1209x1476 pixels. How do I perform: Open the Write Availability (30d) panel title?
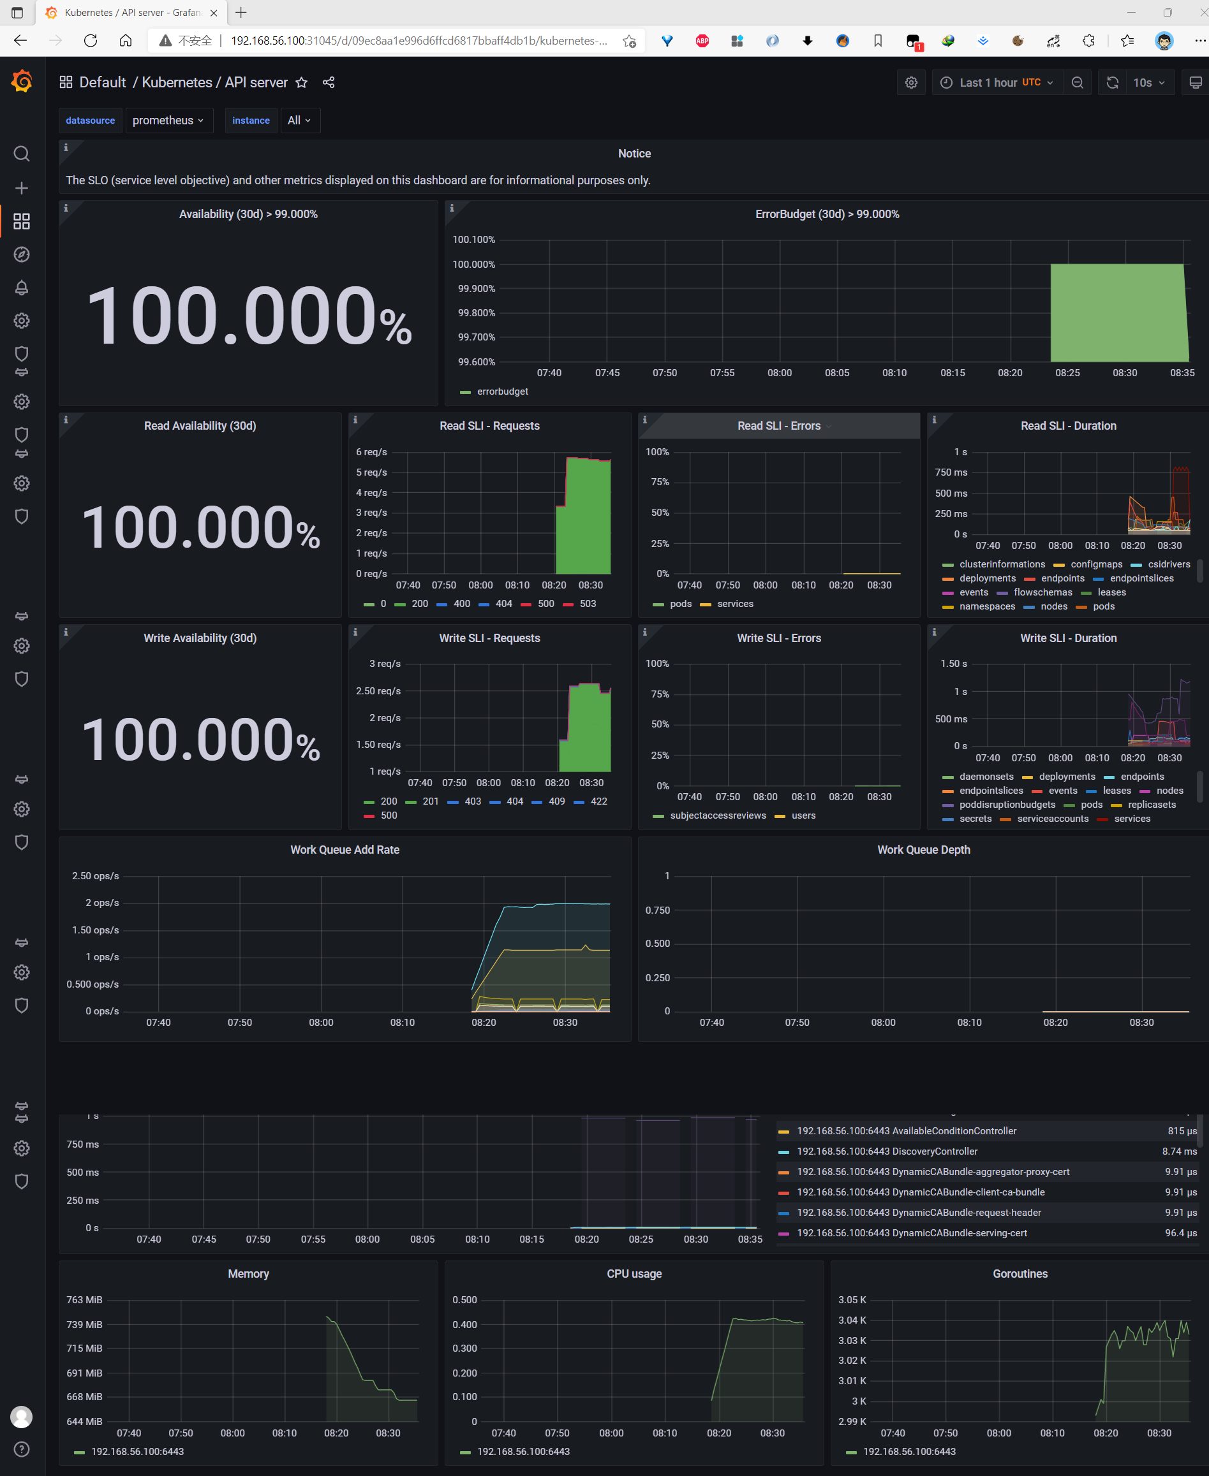click(x=200, y=638)
